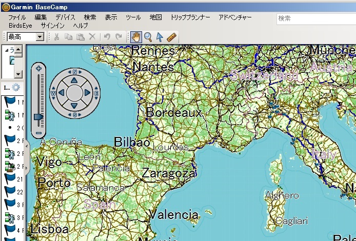Select the flag waypoint in row 22

click(10, 192)
